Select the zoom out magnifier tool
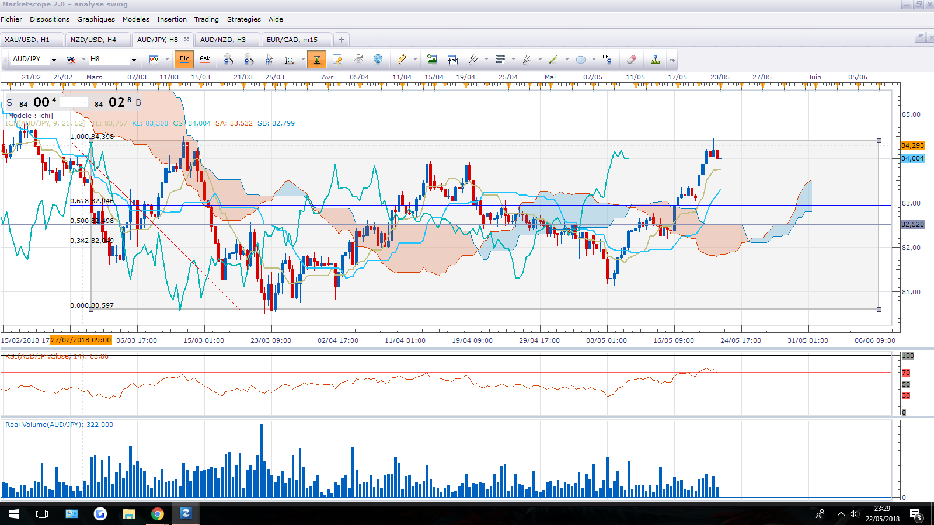The width and height of the screenshot is (934, 525). point(249,60)
